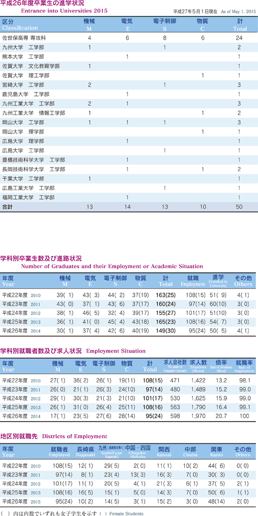This screenshot has height=516, width=258.
Task: Click the 'Districts of Employment' subtitle
Action: click(x=74, y=437)
